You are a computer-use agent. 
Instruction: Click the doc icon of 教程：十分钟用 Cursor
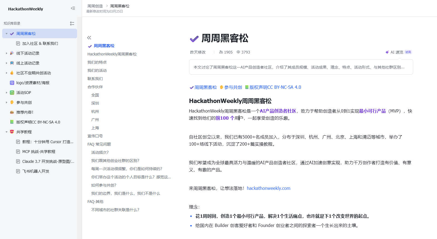pyautogui.click(x=18, y=142)
